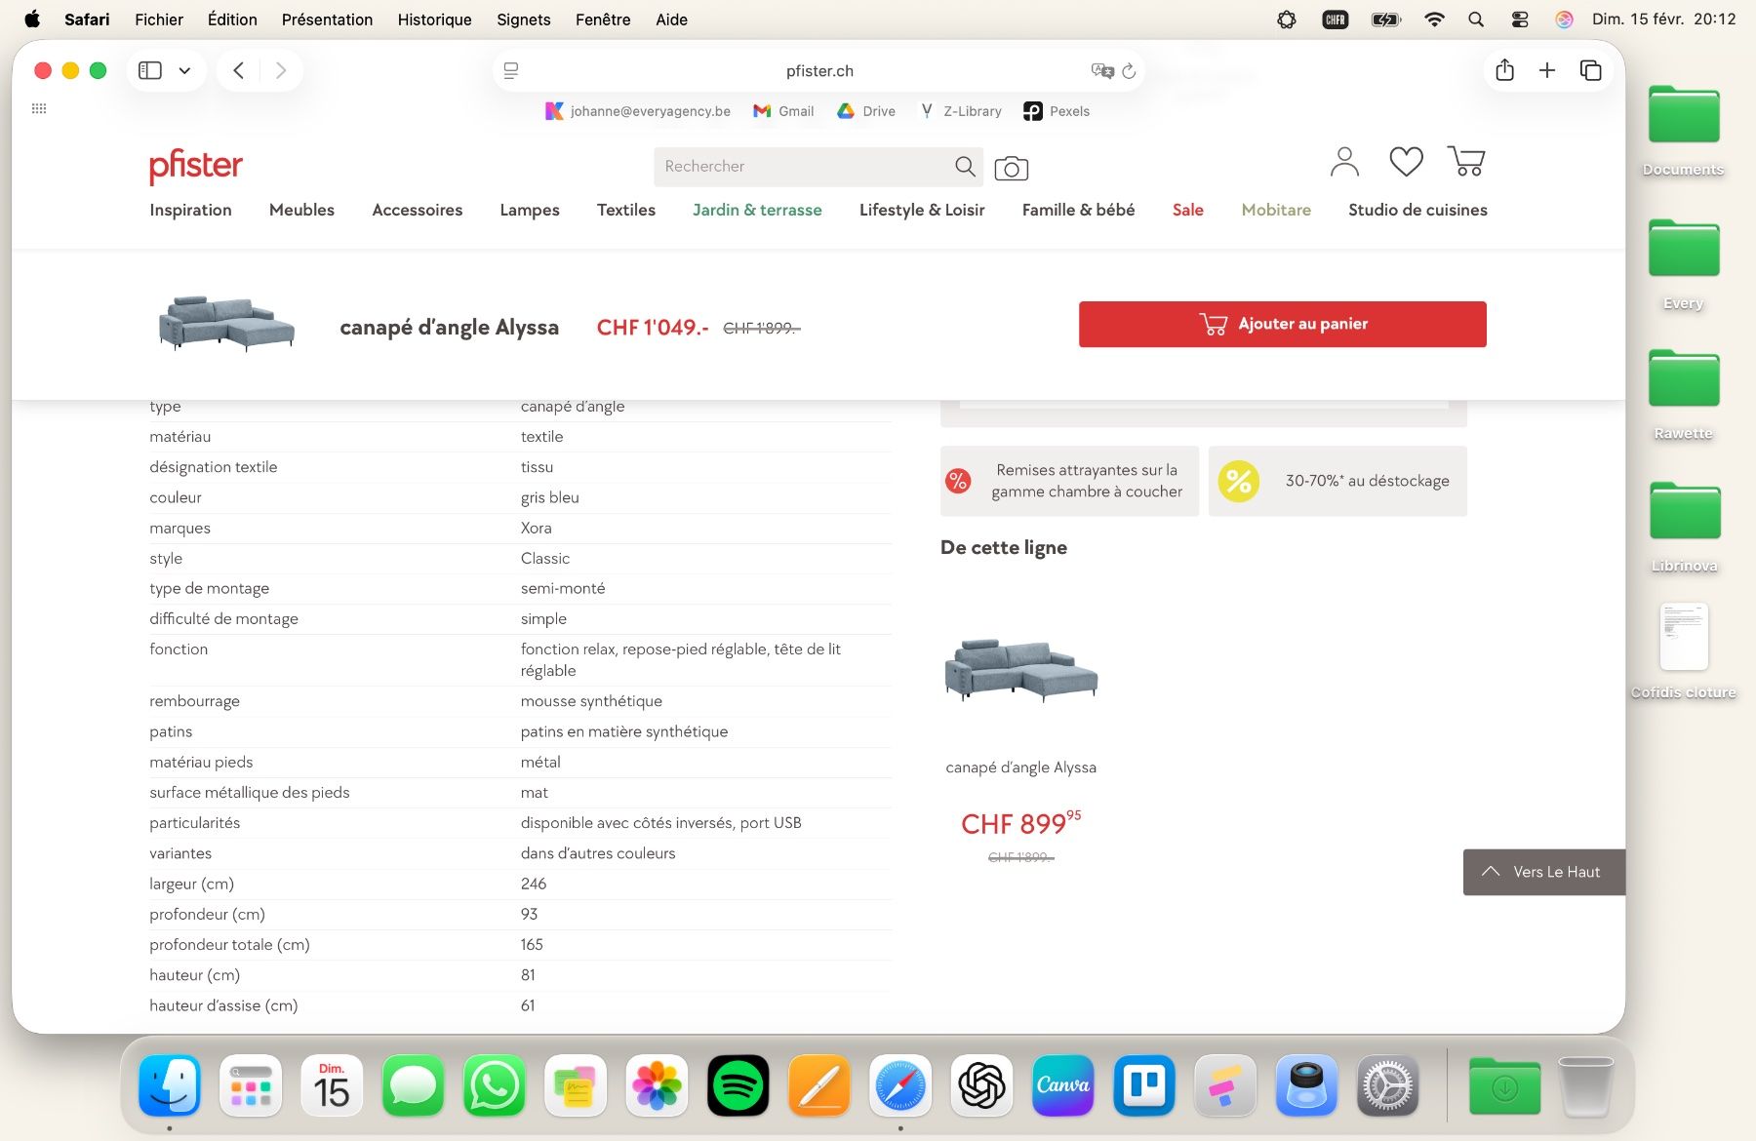Open the Lifestyle & Loisir menu
1756x1141 pixels.
[x=922, y=210]
